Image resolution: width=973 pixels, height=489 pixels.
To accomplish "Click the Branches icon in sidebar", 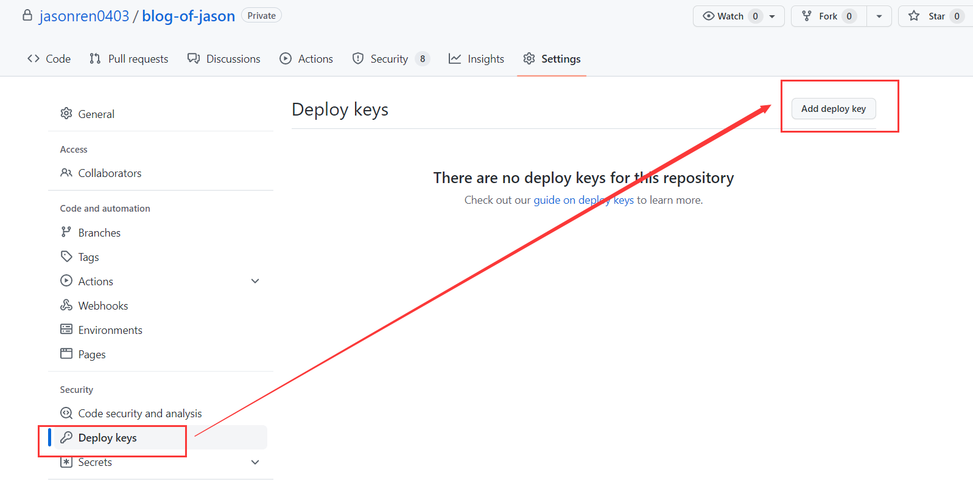I will point(66,232).
